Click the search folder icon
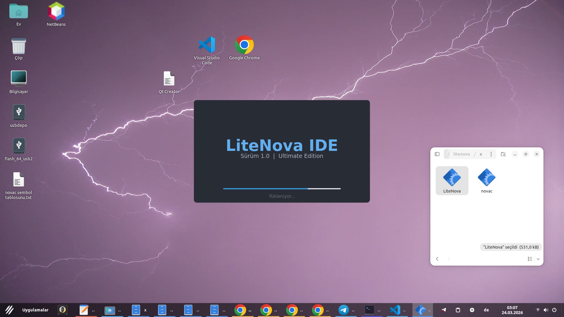Viewport: 564px width, 317px height. coord(503,154)
